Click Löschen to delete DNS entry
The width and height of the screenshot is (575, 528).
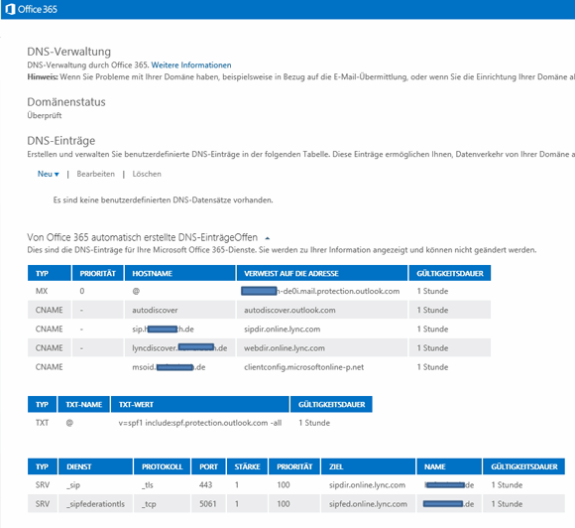pos(147,174)
